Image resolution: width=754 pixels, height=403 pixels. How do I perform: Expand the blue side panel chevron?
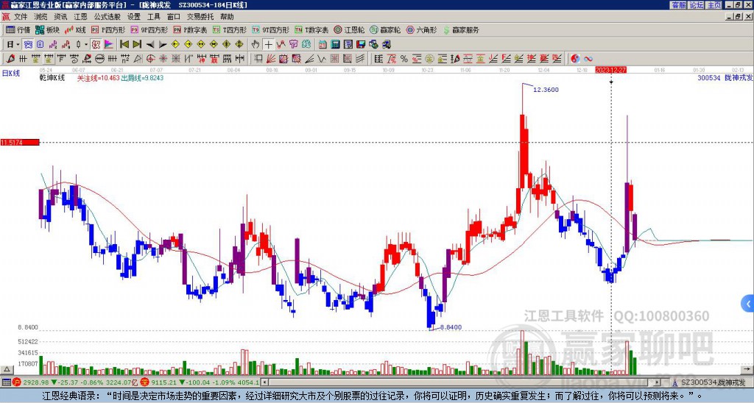pos(748,304)
